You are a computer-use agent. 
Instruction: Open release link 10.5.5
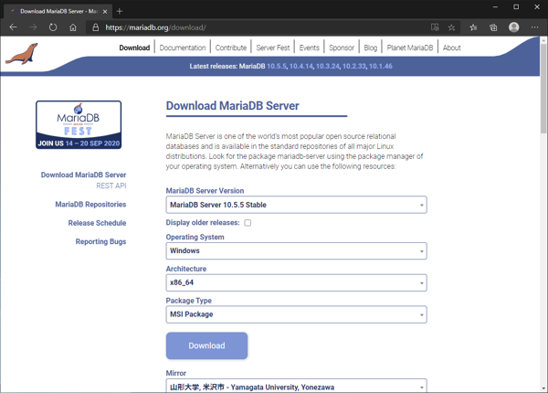coord(277,66)
